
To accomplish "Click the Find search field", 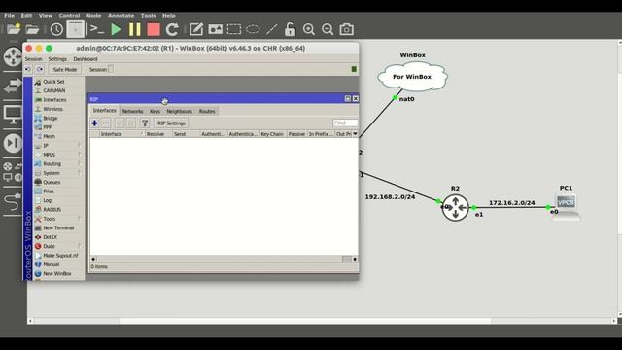I will point(345,123).
